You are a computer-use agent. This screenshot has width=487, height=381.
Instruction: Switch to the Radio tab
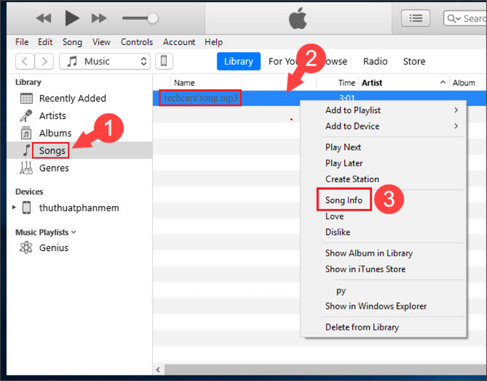point(375,61)
